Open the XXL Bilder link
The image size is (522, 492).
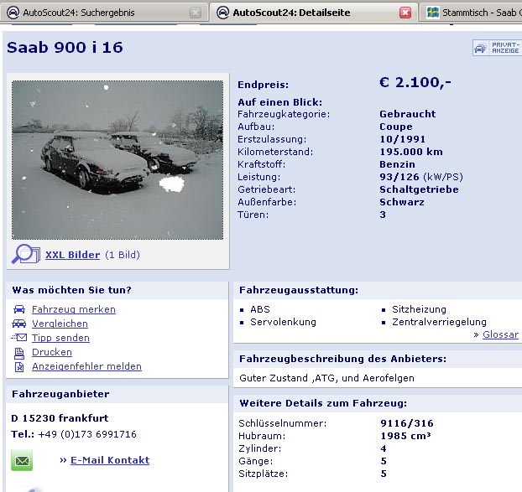pos(72,255)
